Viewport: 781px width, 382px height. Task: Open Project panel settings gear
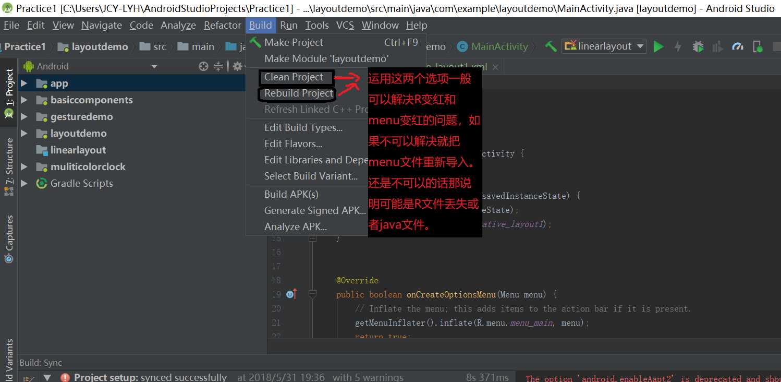click(x=237, y=66)
